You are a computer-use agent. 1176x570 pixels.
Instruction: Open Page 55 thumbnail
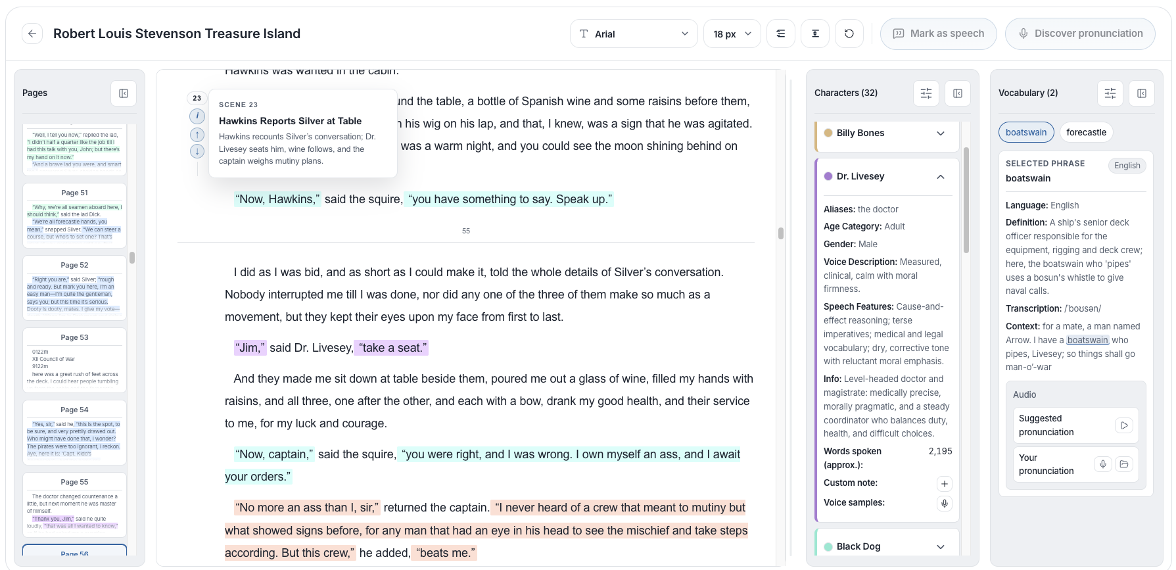(74, 504)
